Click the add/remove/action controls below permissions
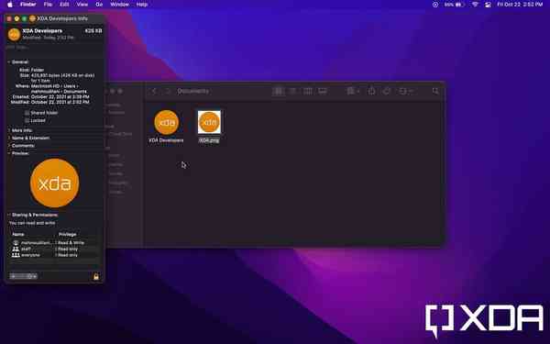Viewport: 550px width, 344px height. click(x=23, y=276)
